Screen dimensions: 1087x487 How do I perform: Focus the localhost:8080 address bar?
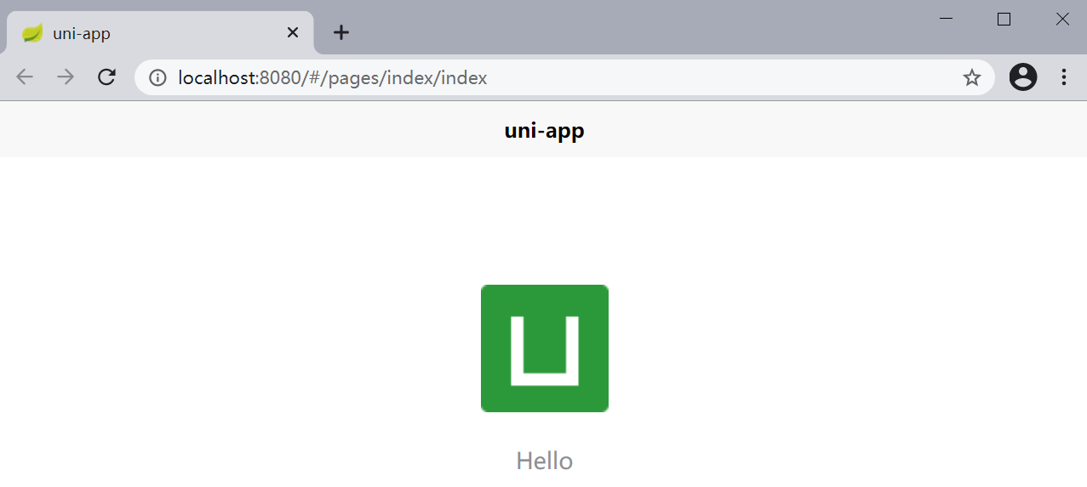point(564,77)
